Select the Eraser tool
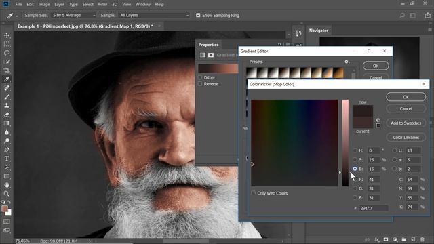The height and width of the screenshot is (244, 434). click(7, 115)
